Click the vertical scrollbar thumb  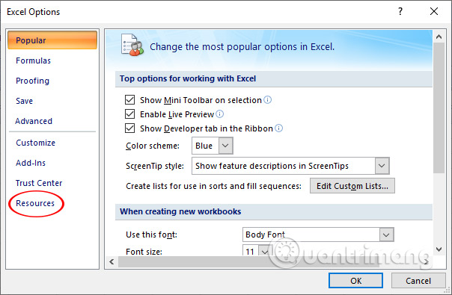[x=439, y=108]
